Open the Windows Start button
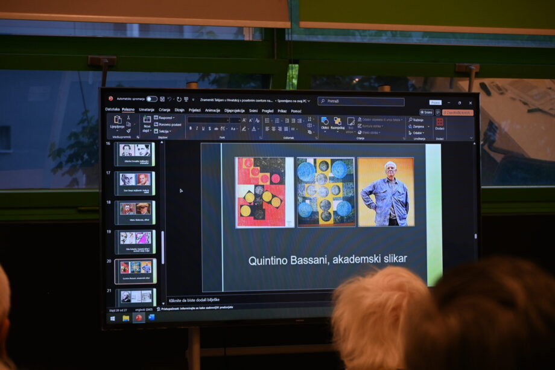Viewport: 555px width, 370px height. (x=113, y=318)
